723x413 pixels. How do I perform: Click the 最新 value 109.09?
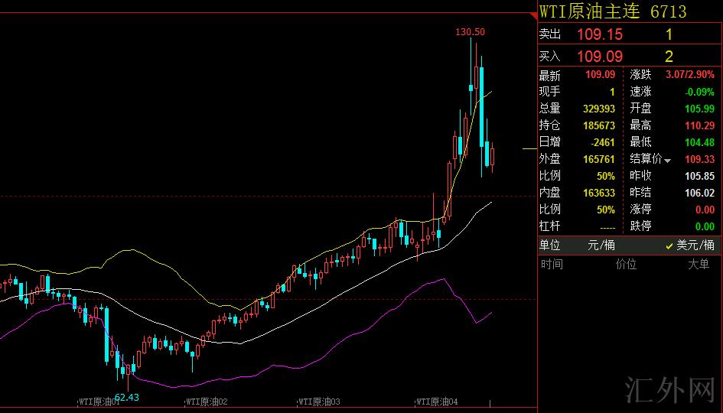601,75
